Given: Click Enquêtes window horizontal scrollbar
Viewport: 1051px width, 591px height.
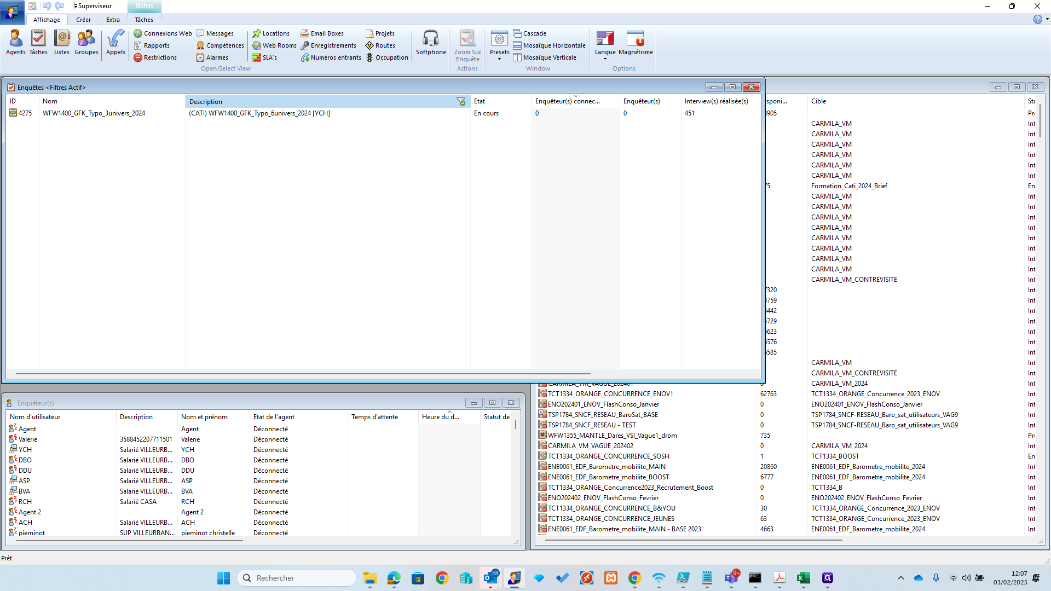Looking at the screenshot, I should pos(303,374).
